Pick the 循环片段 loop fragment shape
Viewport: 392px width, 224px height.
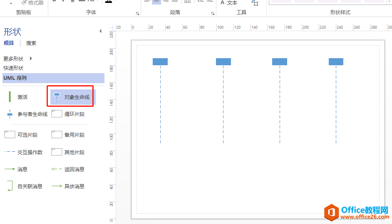[x=68, y=114]
